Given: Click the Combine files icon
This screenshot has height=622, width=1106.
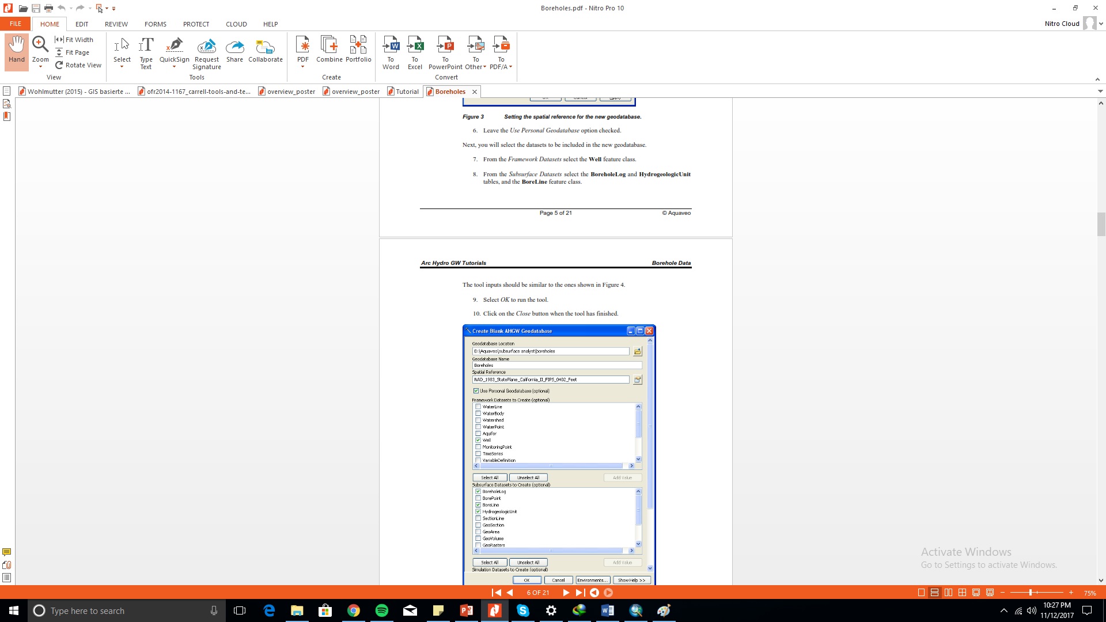Looking at the screenshot, I should point(329,50).
